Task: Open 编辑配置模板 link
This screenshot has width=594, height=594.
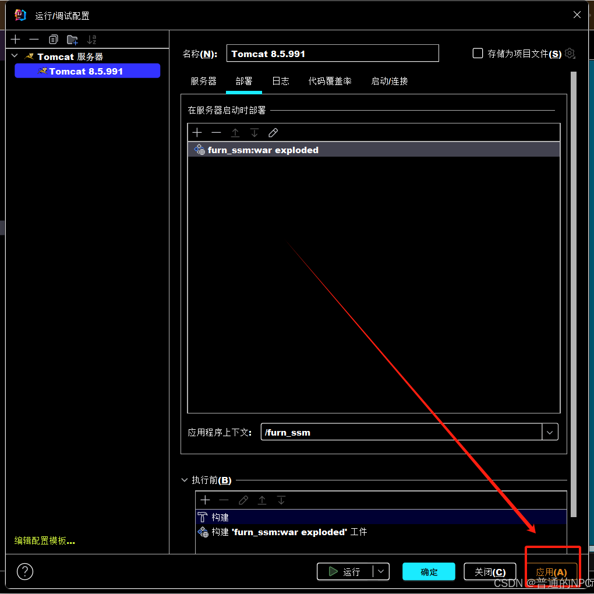Action: point(45,540)
